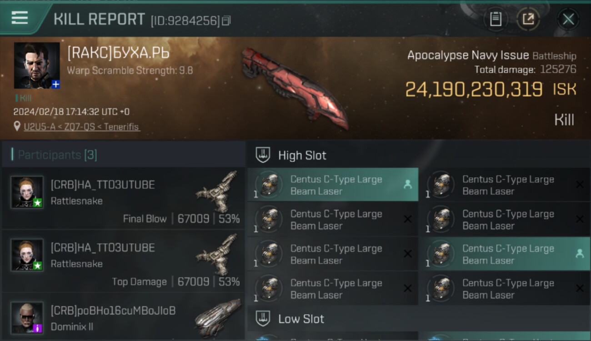591x341 pixels.
Task: Select first highlighted Centus C-Type Large Beam Laser
Action: [333, 185]
